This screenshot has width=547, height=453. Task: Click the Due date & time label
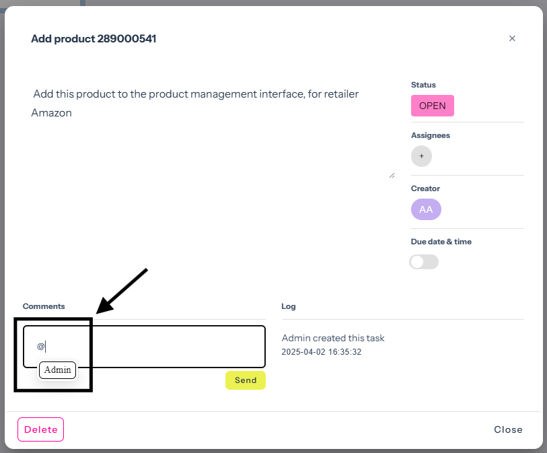coord(441,242)
